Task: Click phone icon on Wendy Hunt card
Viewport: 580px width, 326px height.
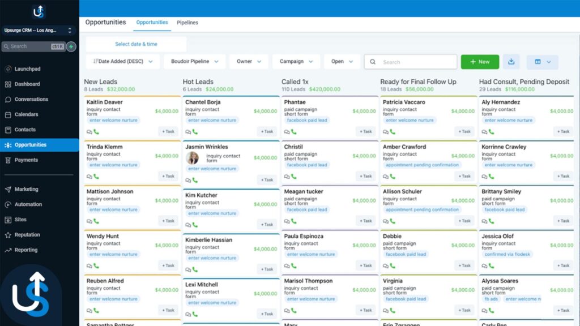Action: tap(96, 266)
